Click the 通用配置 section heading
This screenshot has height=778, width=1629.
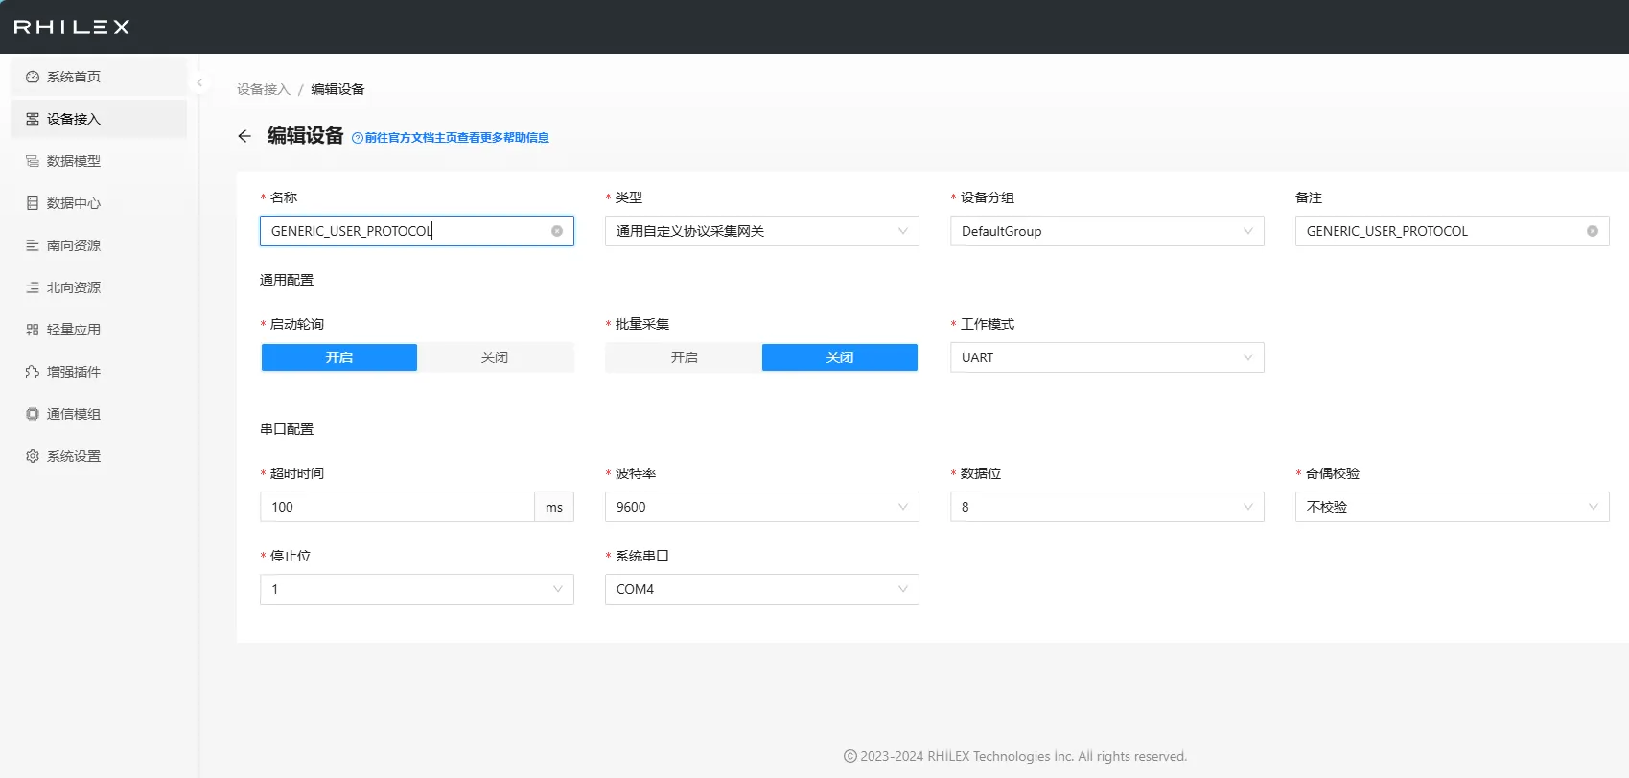click(287, 280)
